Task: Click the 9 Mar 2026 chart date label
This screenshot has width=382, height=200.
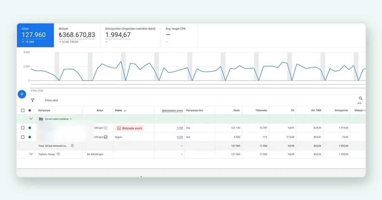Action: [37, 90]
